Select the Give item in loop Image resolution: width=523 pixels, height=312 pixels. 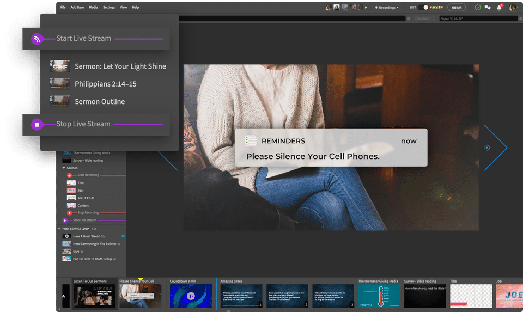click(76, 252)
